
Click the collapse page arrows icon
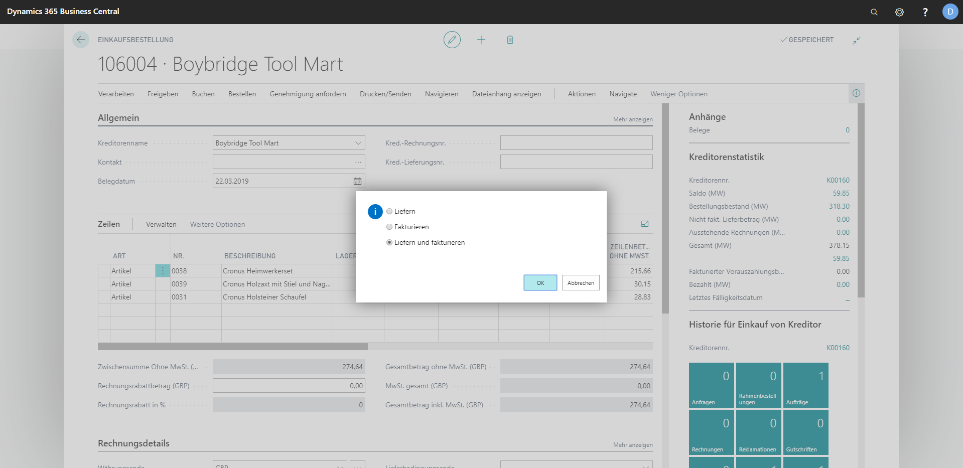click(857, 40)
